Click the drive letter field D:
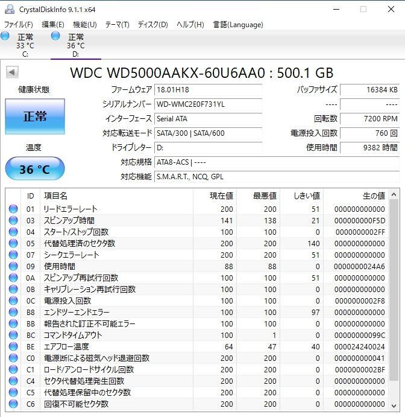The width and height of the screenshot is (405, 417). coord(208,148)
